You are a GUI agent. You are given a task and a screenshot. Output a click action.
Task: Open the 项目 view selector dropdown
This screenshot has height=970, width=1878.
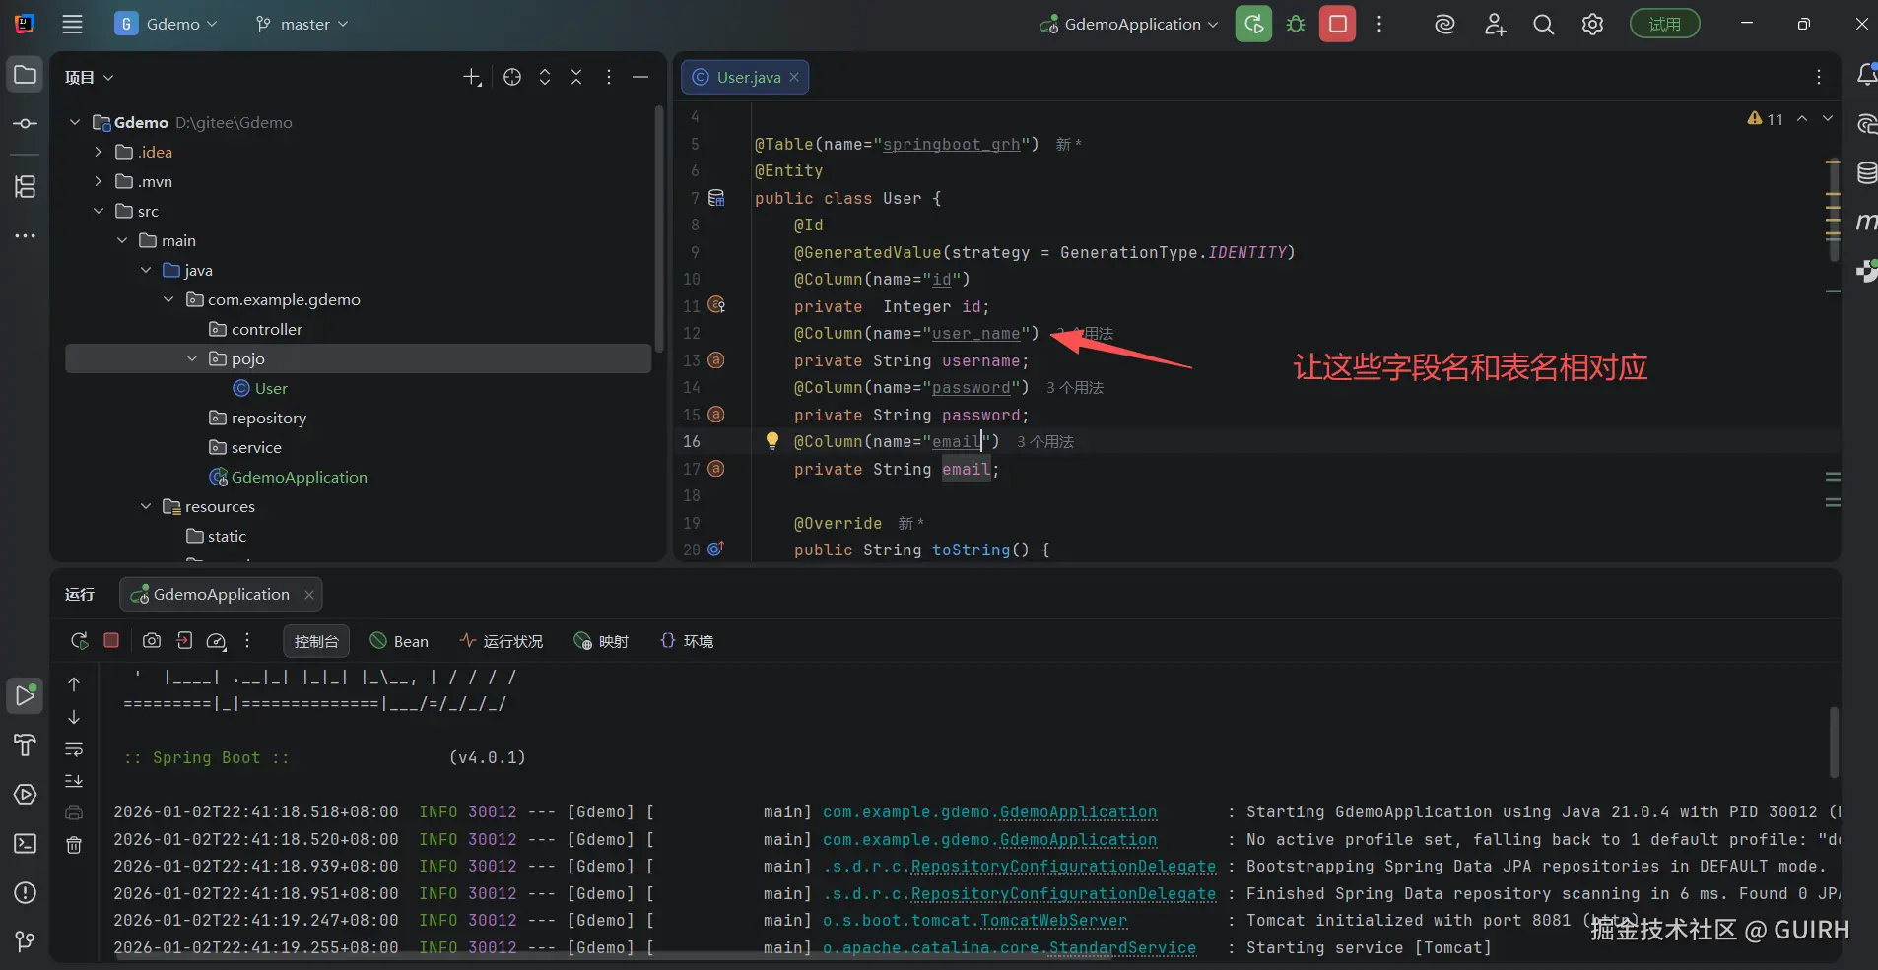[x=90, y=77]
